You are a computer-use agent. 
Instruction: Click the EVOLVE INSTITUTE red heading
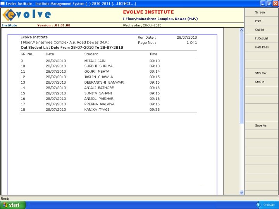click(148, 12)
